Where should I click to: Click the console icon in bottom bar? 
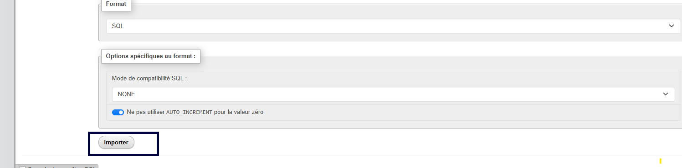[22, 167]
